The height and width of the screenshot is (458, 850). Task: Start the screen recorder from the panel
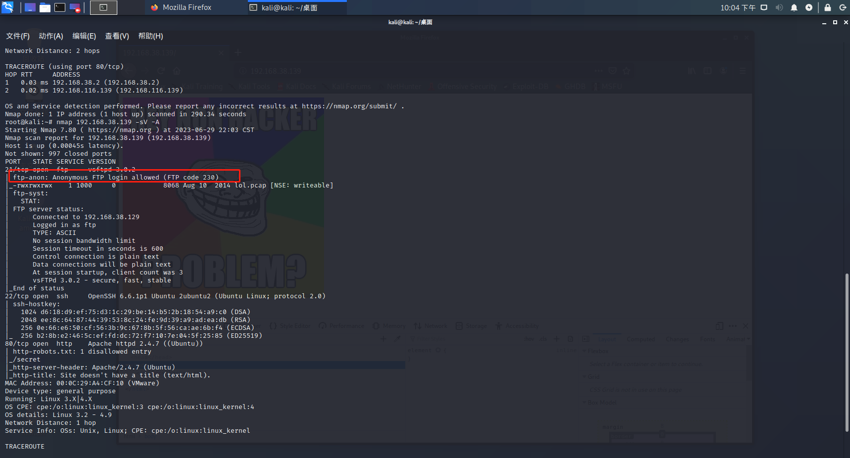tap(75, 7)
